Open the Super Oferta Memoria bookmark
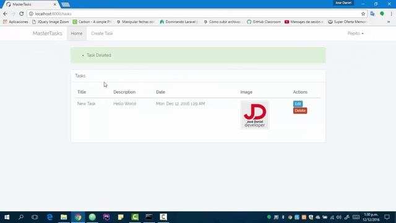The image size is (396, 223). coord(348,22)
